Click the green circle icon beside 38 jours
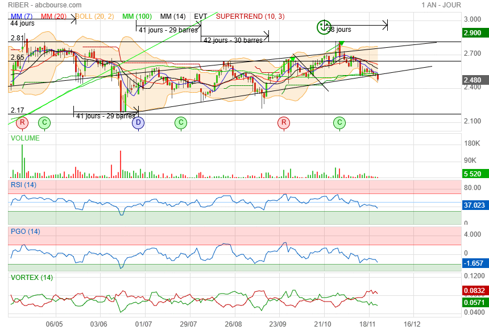489x330 pixels. pyautogui.click(x=323, y=26)
